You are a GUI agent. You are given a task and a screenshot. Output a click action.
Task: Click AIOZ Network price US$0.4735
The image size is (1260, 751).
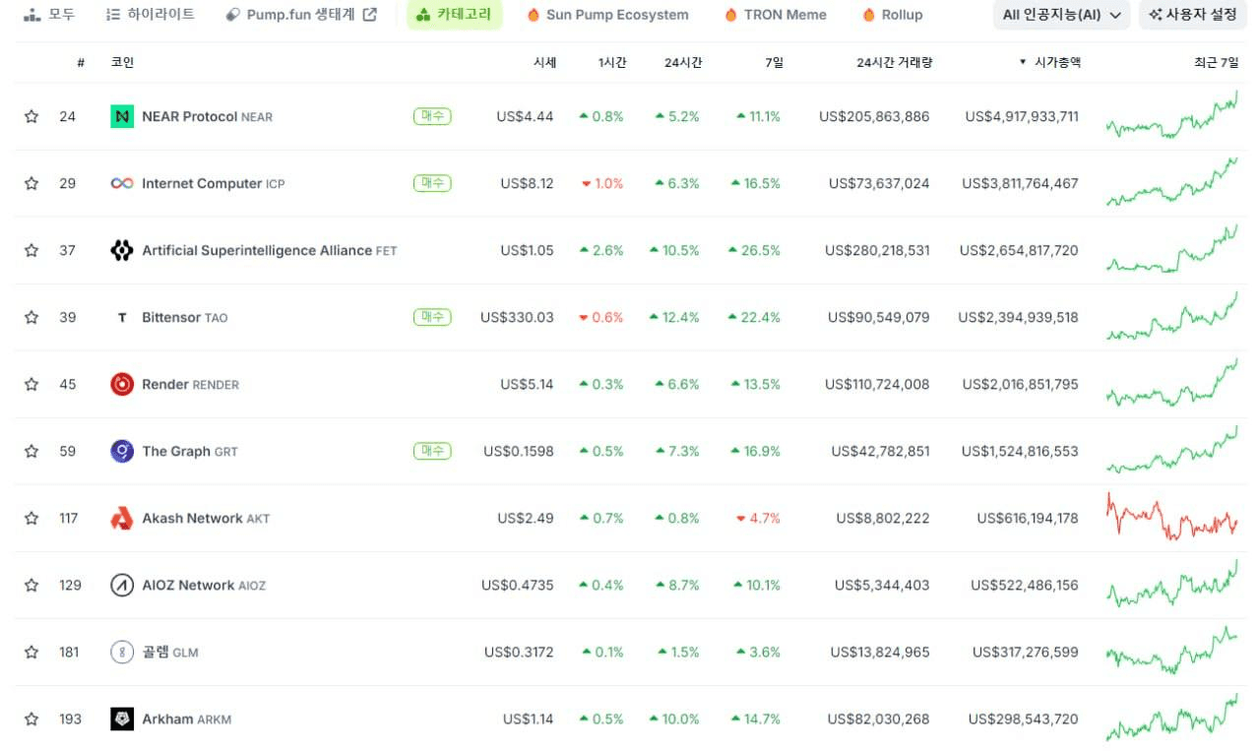(518, 585)
